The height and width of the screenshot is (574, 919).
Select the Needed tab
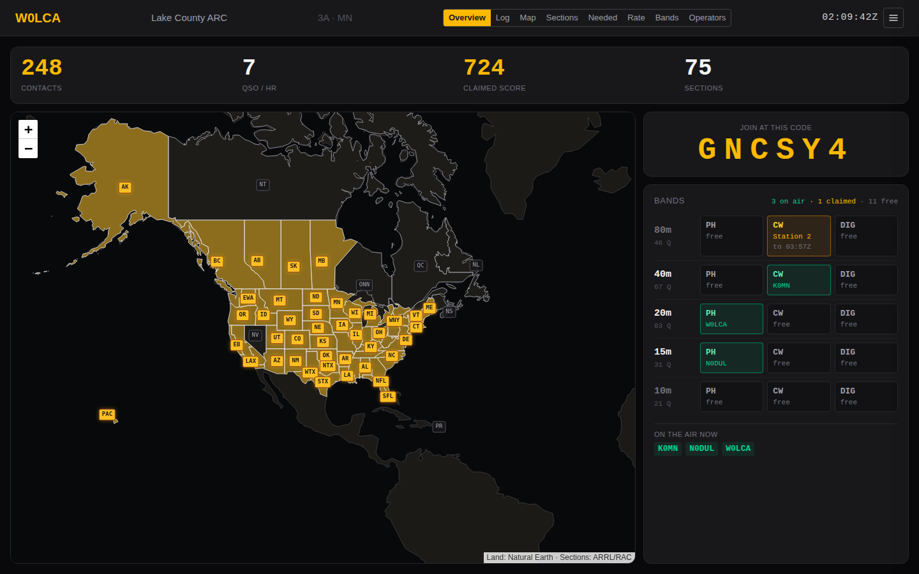(602, 18)
